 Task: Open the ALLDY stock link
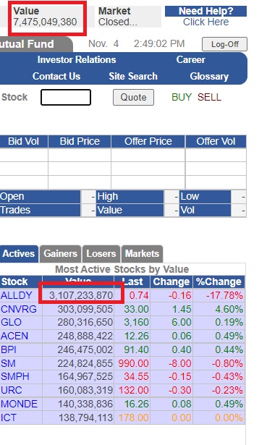(x=16, y=295)
